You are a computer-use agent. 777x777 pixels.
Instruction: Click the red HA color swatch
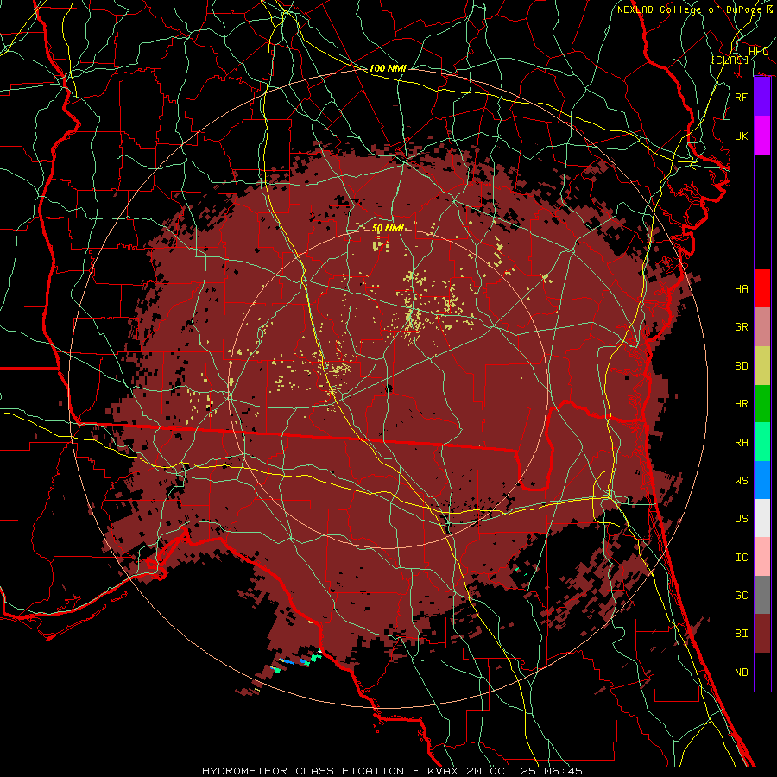click(762, 288)
